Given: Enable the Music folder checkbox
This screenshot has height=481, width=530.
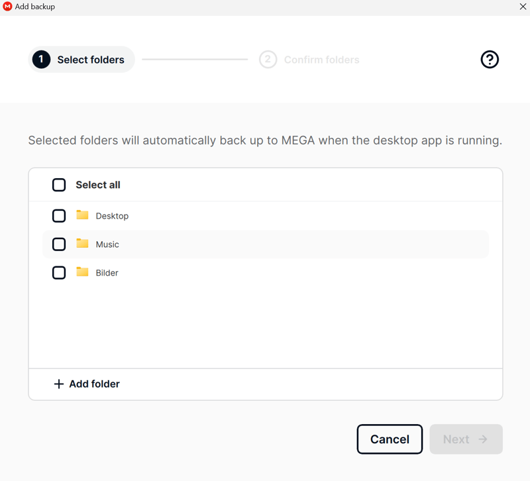Looking at the screenshot, I should [x=59, y=244].
